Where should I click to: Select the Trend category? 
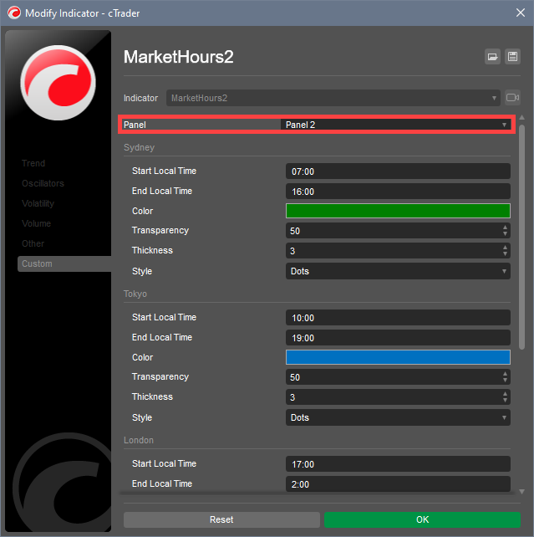(33, 163)
